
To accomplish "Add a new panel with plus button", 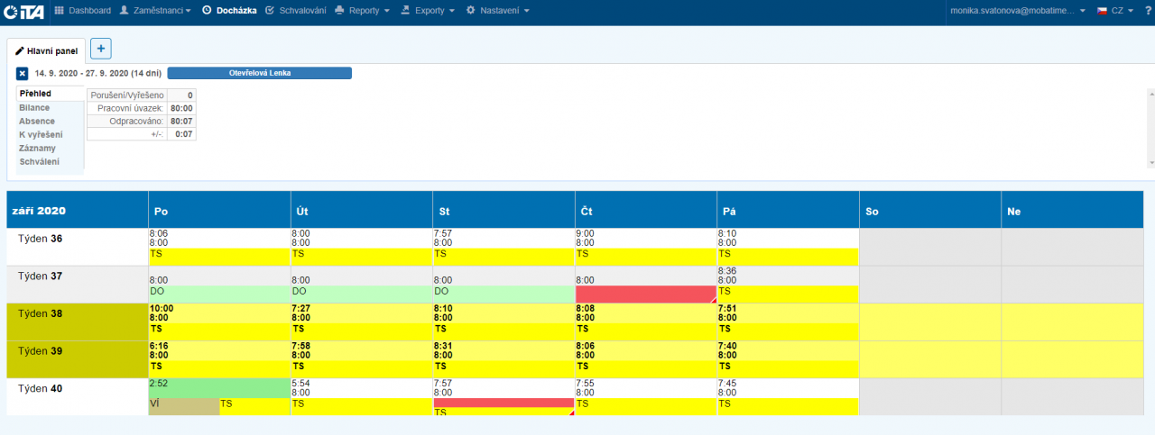I will click(100, 49).
